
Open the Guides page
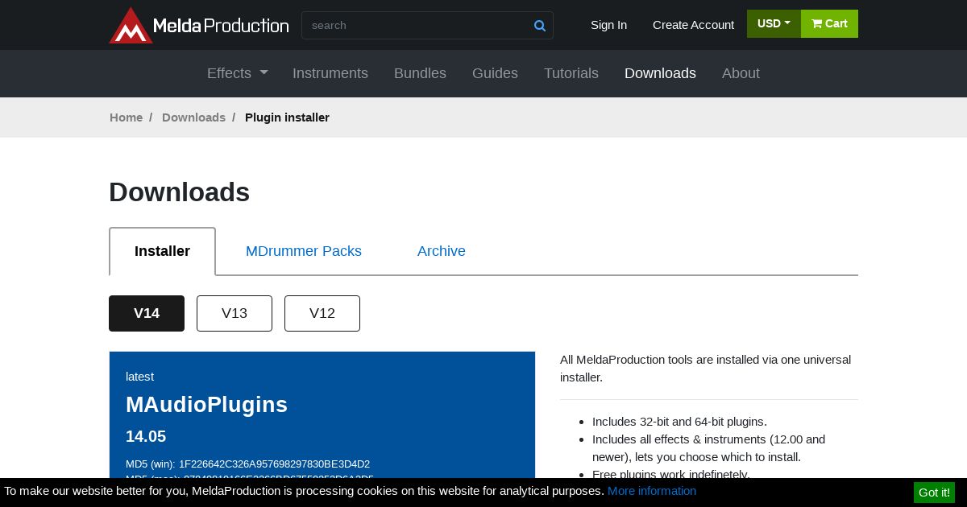[495, 73]
